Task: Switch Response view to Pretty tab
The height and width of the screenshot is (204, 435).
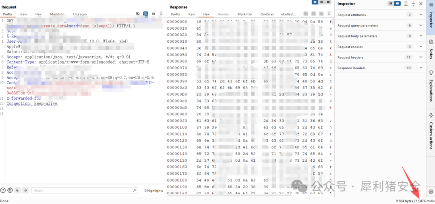Action: 175,14
